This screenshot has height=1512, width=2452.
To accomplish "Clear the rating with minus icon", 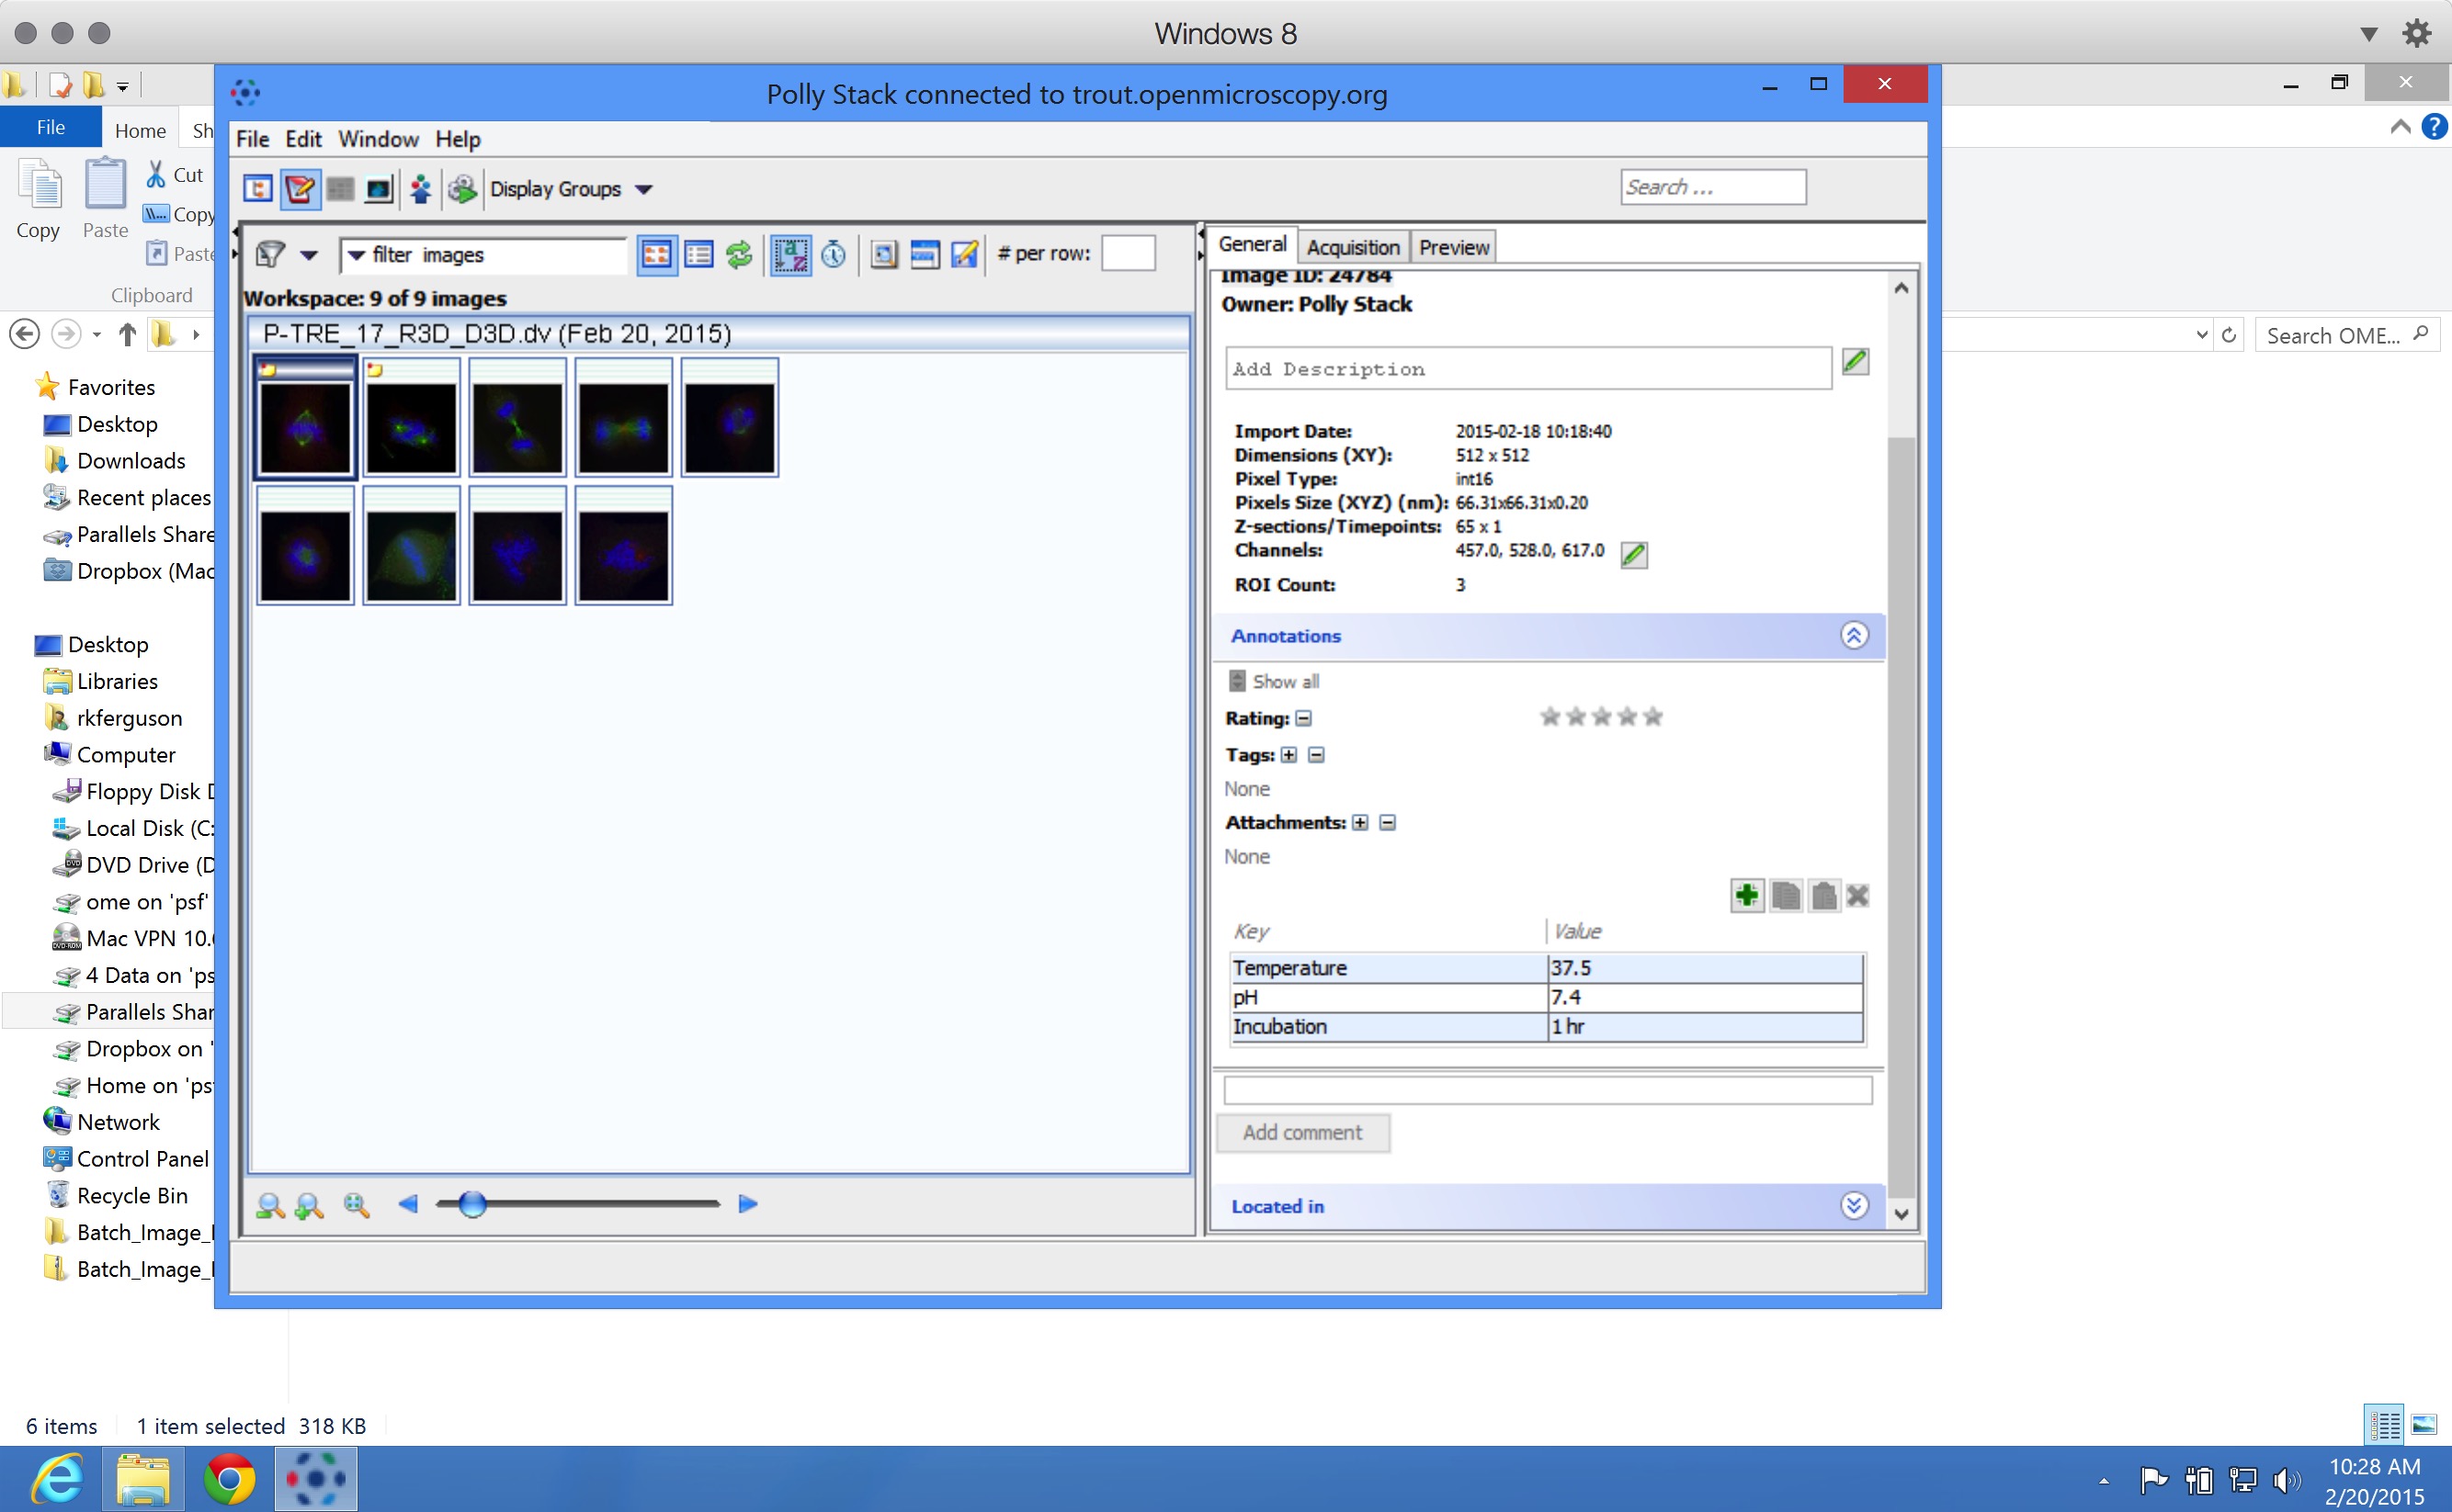I will (x=1303, y=719).
